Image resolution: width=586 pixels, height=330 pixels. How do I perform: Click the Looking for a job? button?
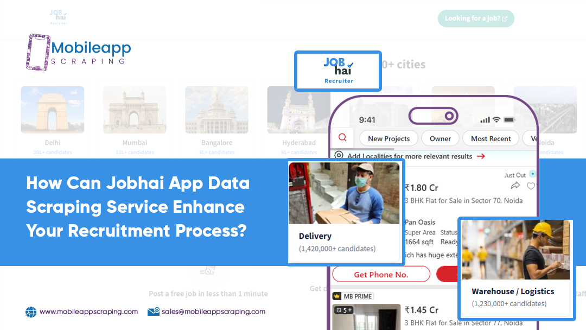click(x=475, y=18)
